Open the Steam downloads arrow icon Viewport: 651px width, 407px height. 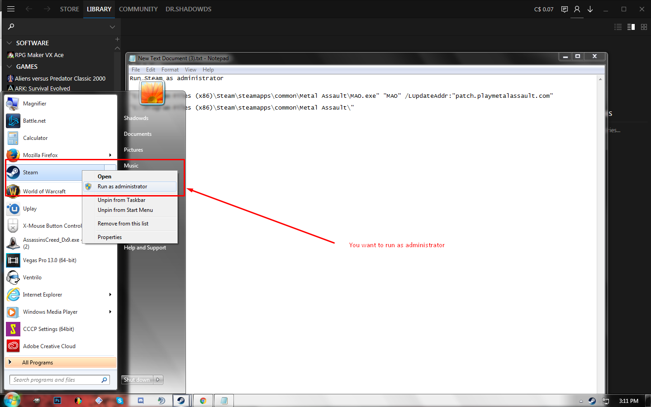click(x=590, y=9)
